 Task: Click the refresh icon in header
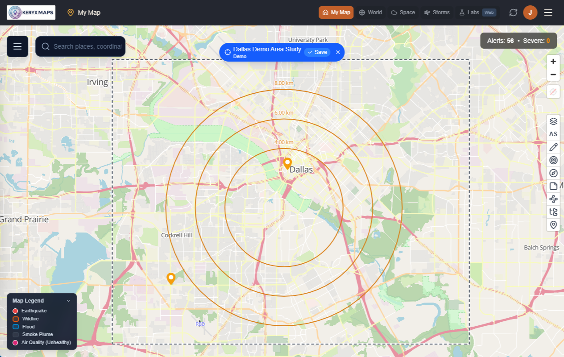pyautogui.click(x=513, y=12)
